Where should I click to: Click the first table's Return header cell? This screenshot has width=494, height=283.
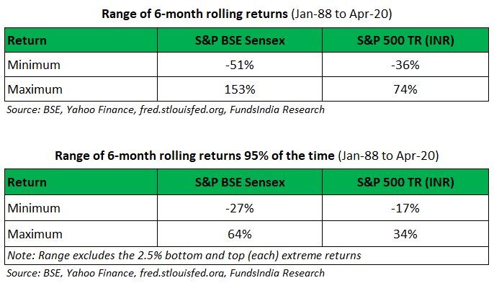[81, 40]
